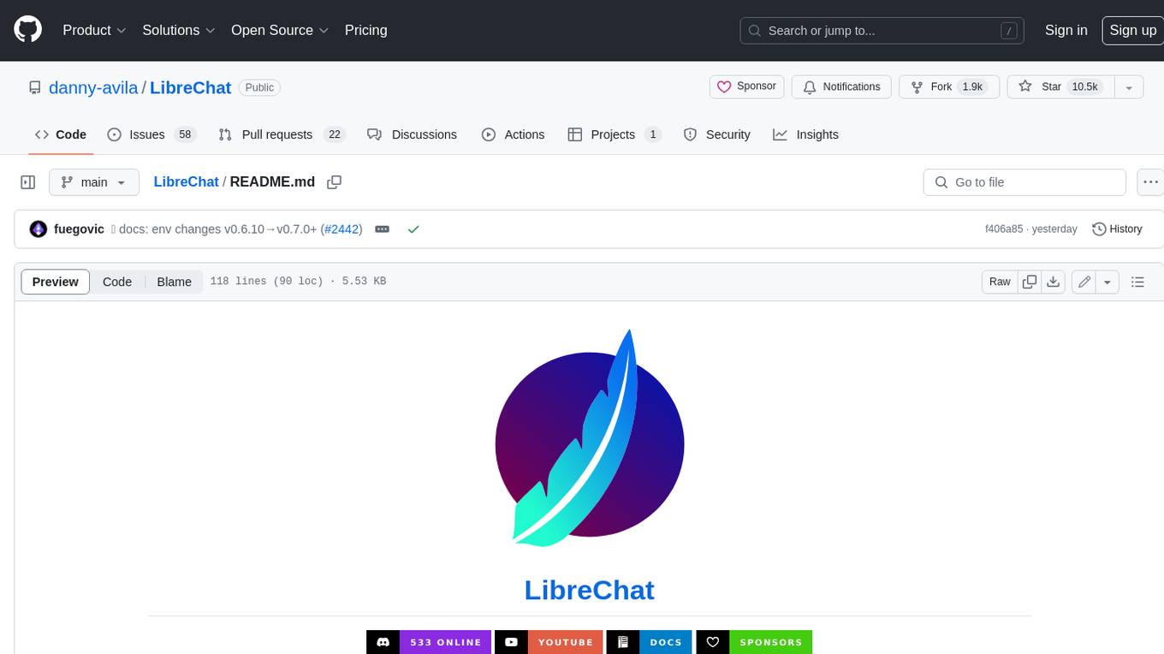Open danny-avila owner profile link
Viewport: 1164px width, 654px height.
pyautogui.click(x=93, y=87)
